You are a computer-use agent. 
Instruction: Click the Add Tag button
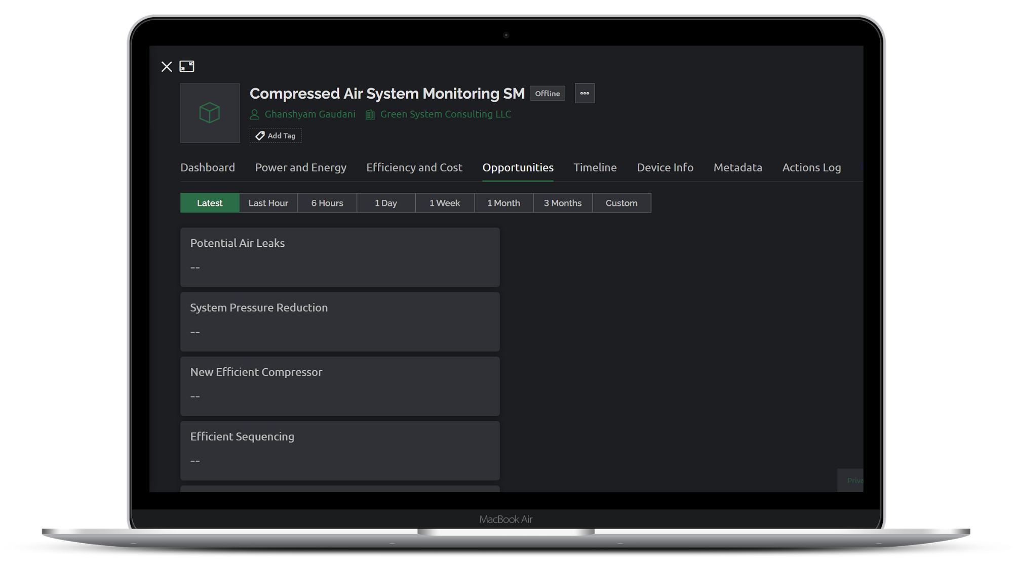(276, 136)
